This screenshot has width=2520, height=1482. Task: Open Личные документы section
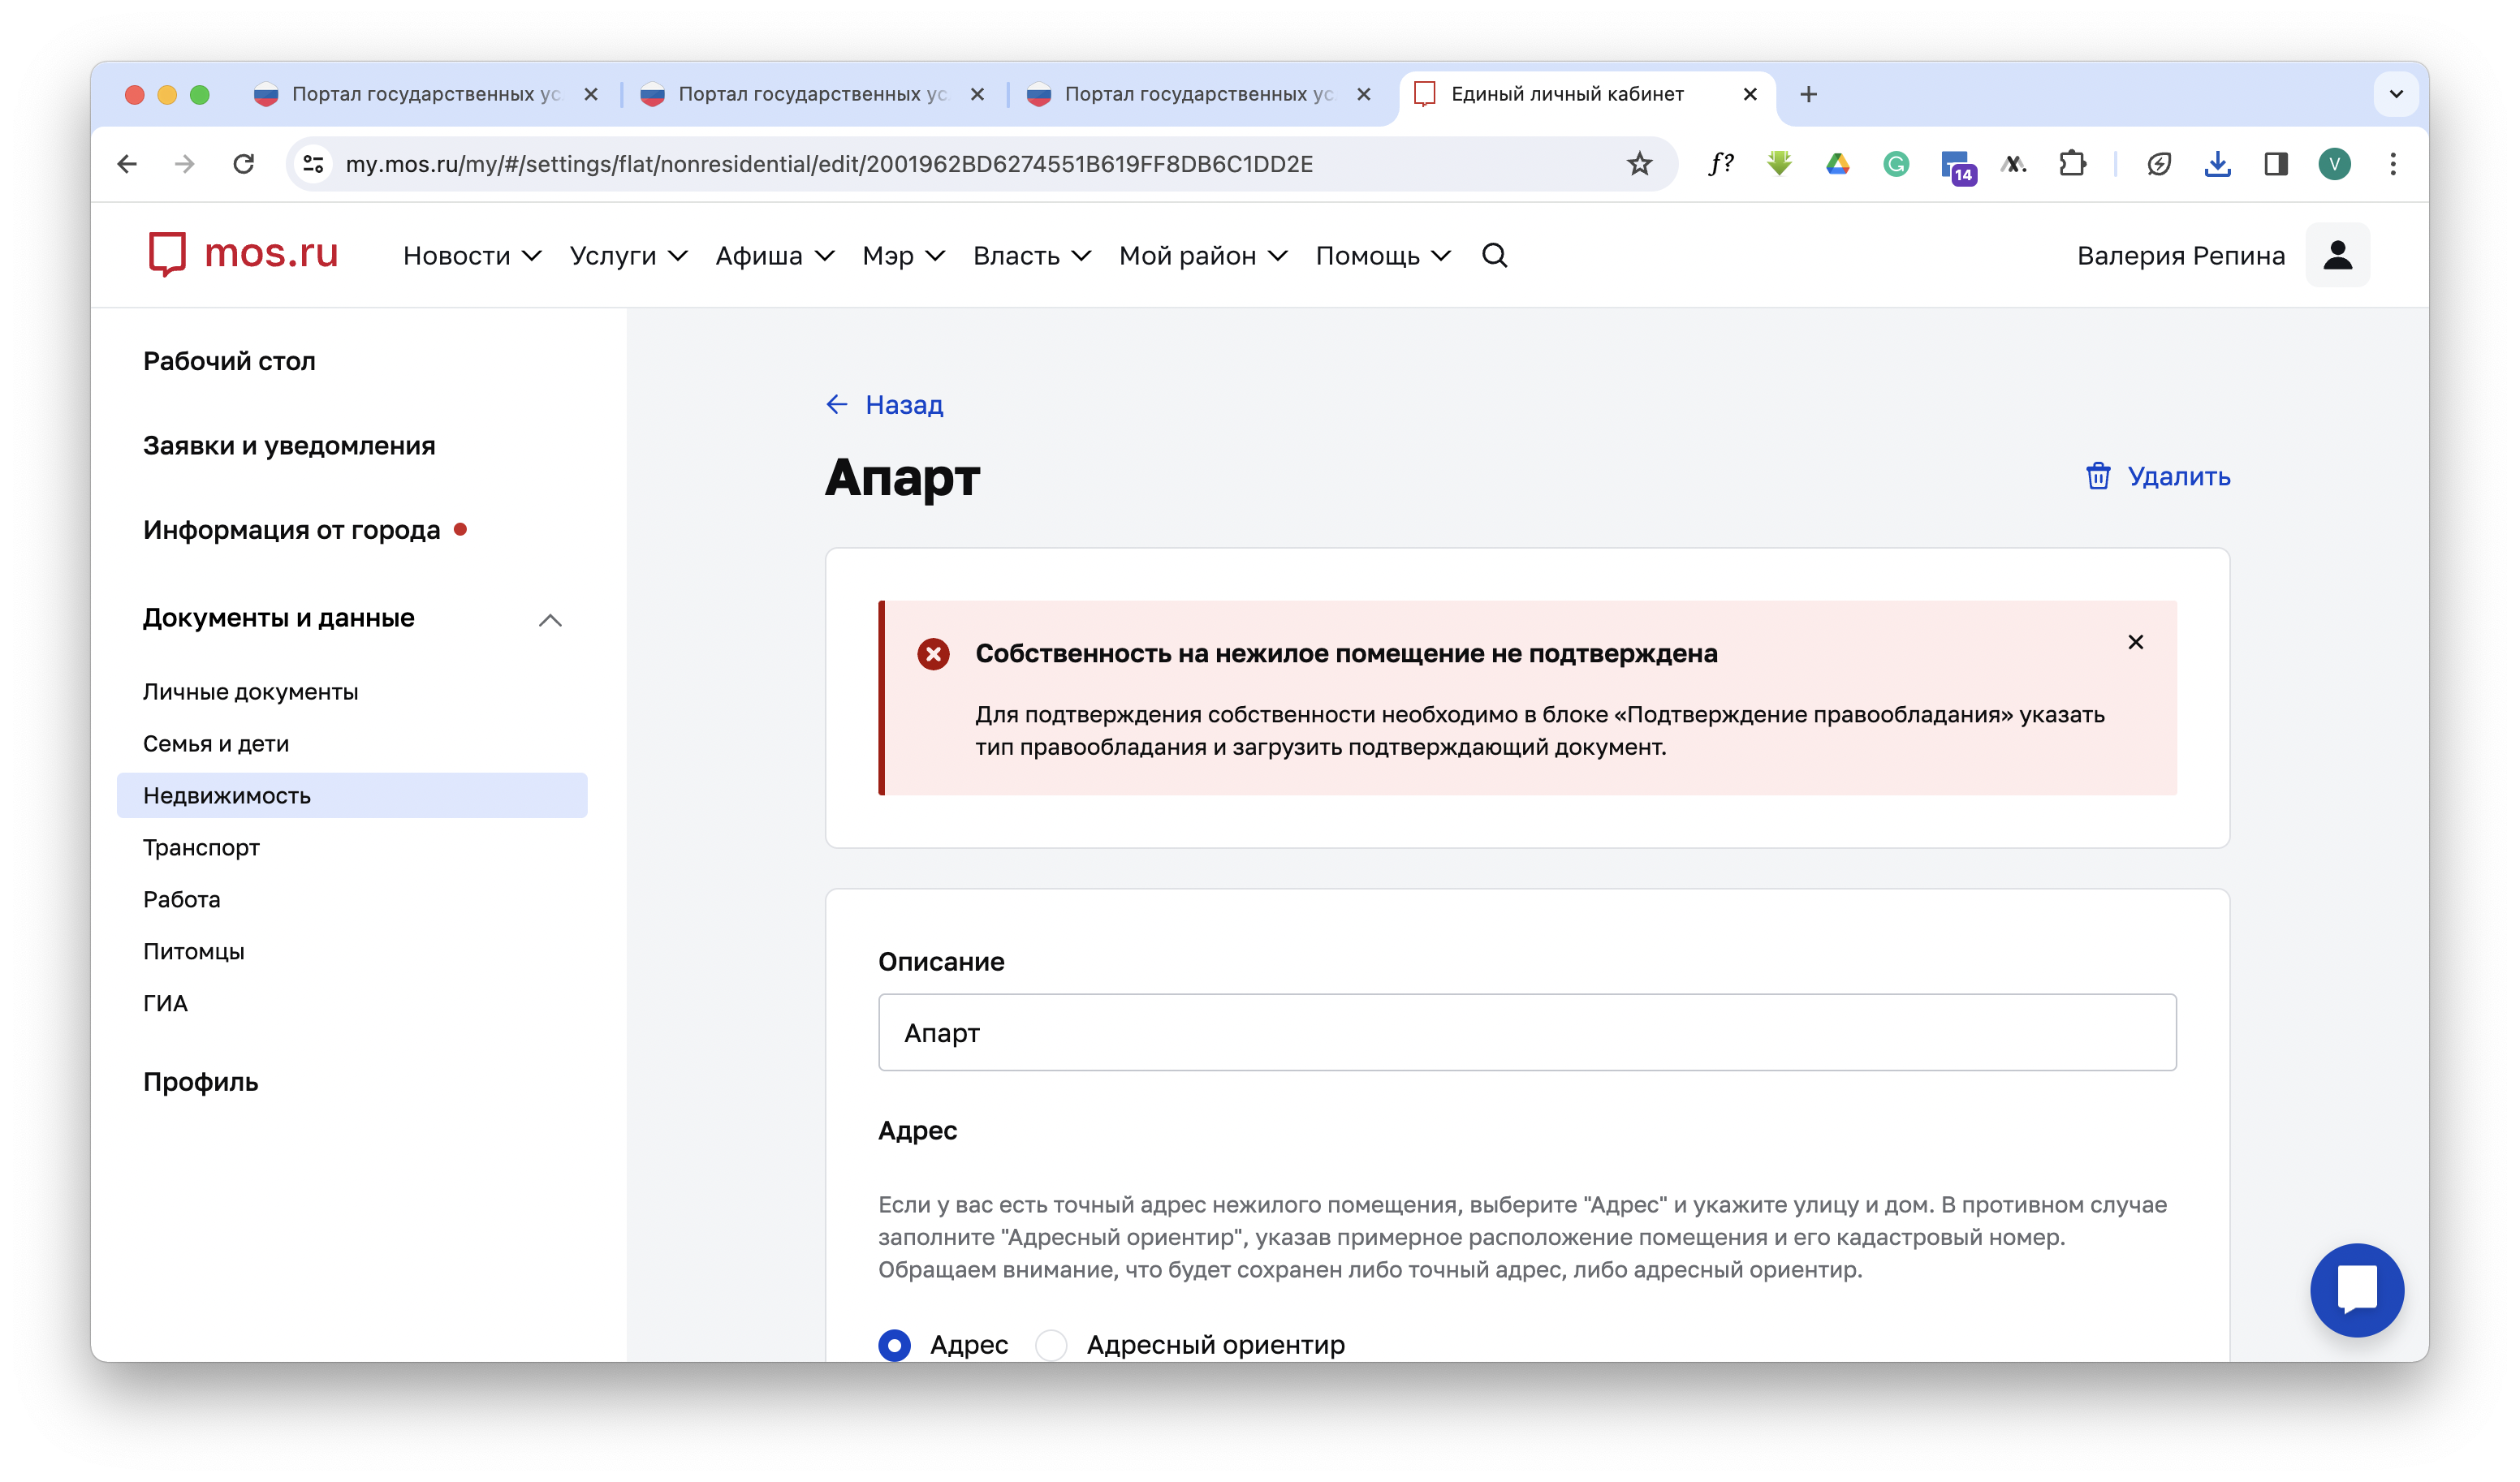click(250, 691)
